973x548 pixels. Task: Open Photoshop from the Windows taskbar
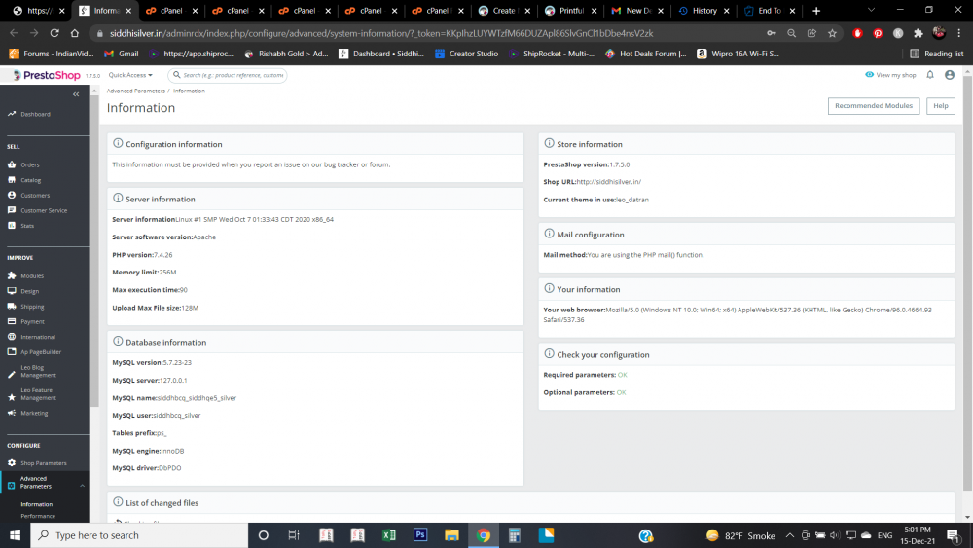[420, 535]
